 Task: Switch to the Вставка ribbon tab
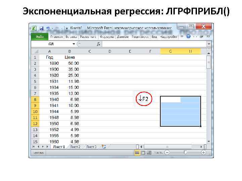coord(71,37)
